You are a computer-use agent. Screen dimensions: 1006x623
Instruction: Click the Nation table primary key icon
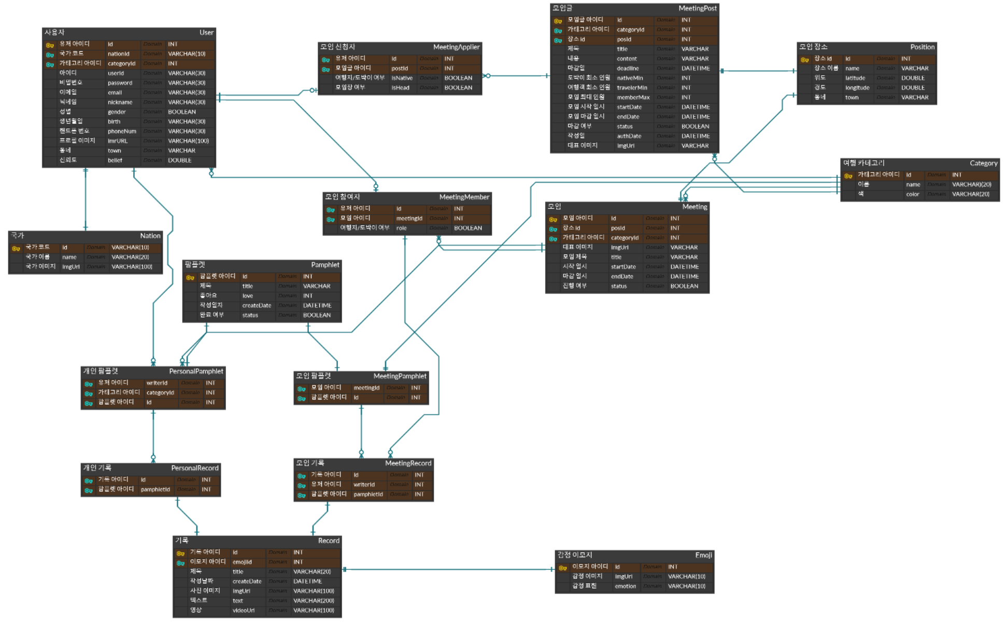pyautogui.click(x=16, y=248)
